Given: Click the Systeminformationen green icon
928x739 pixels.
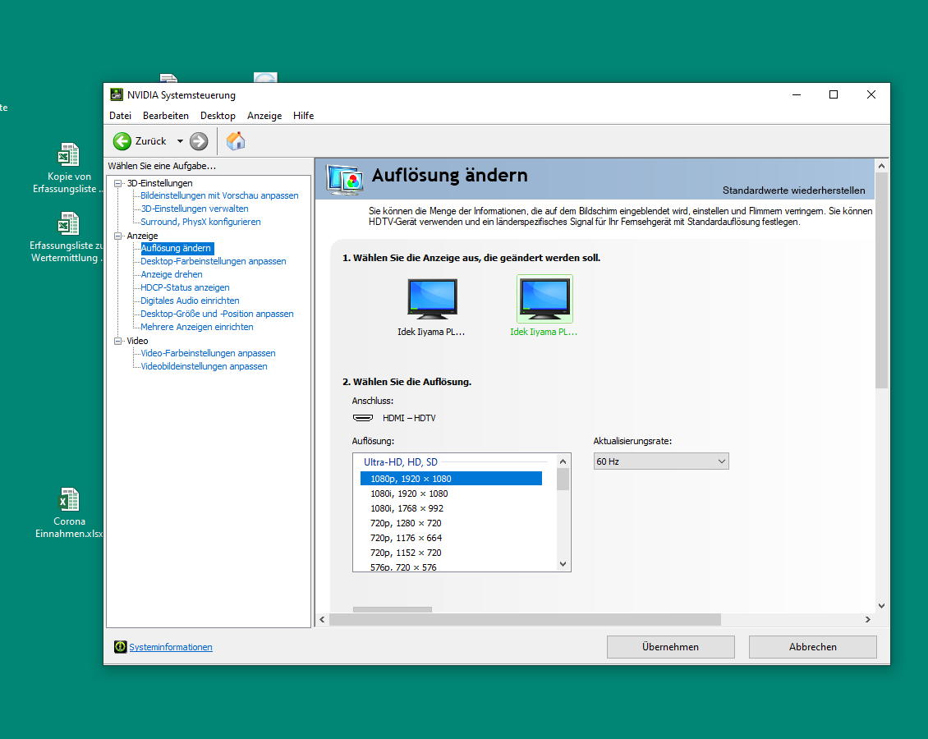Looking at the screenshot, I should [x=120, y=647].
